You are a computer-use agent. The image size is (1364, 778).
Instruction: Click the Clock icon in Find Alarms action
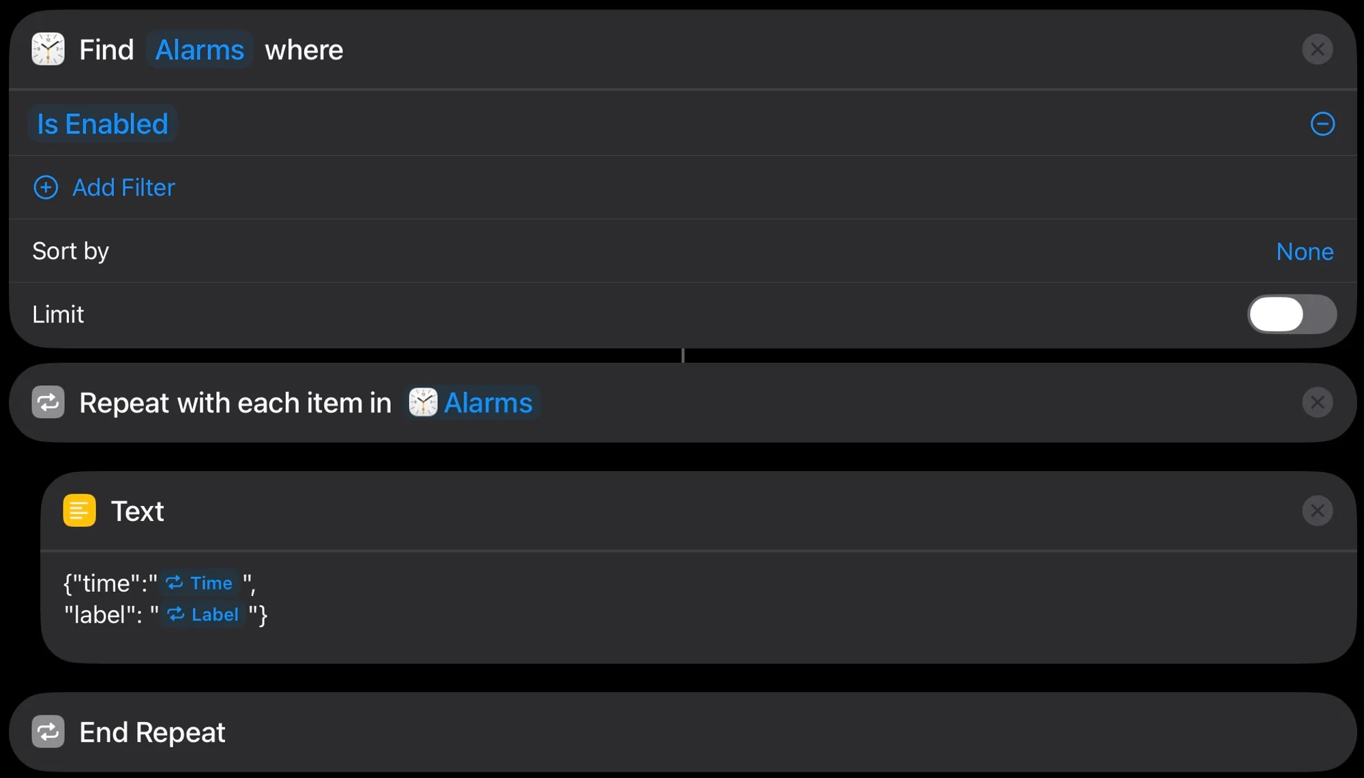click(x=48, y=50)
